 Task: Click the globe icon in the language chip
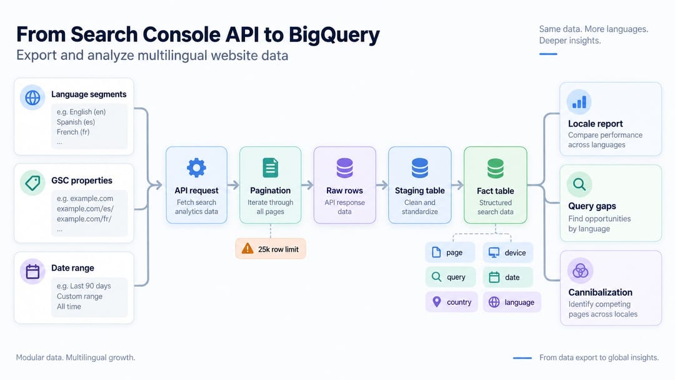coord(494,302)
